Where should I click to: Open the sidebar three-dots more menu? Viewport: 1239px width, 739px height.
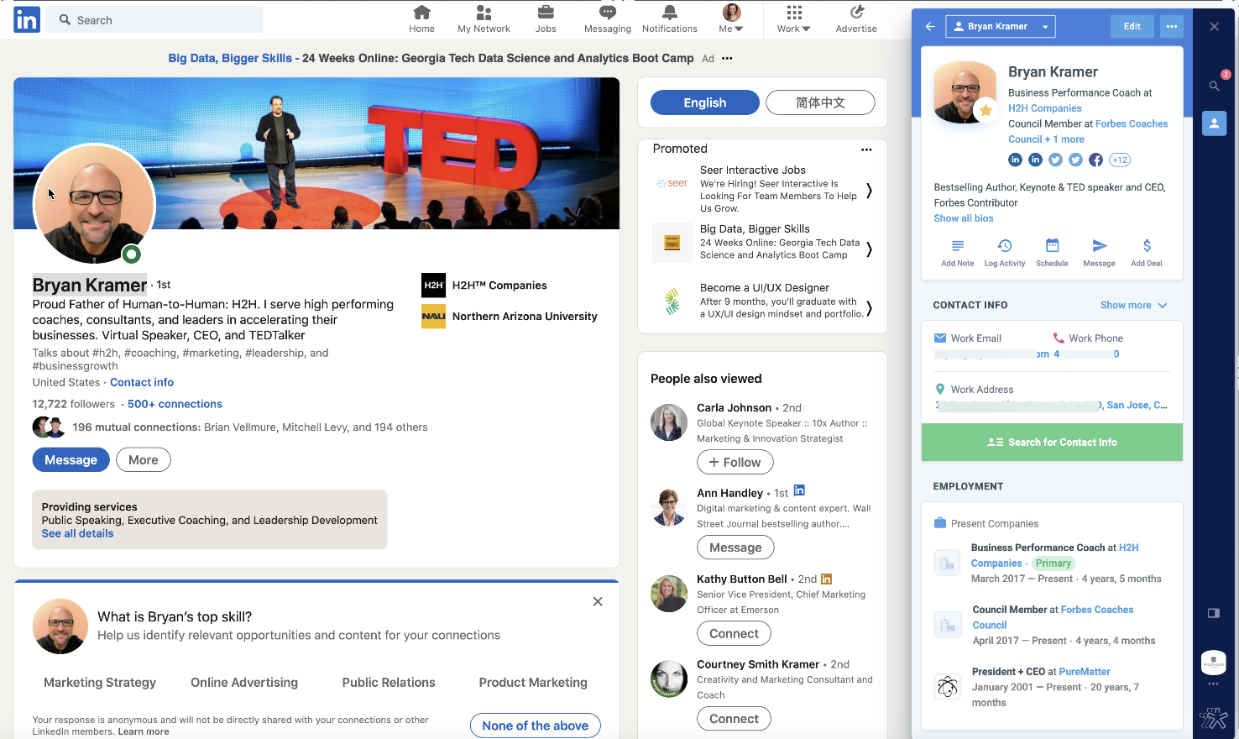point(1172,26)
